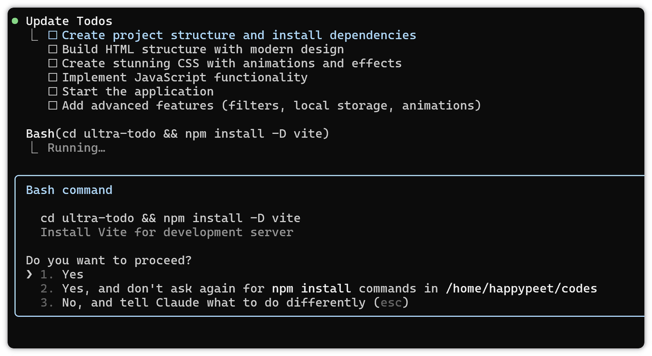
Task: Click the green status dot beside Update Todos
Action: pos(15,21)
